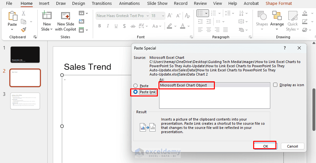The image size is (316, 163).
Task: Clear all formatting
Action: click(x=187, y=15)
